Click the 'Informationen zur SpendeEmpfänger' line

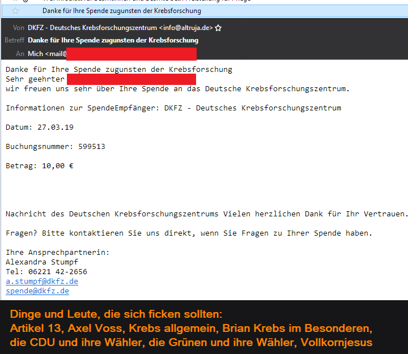tap(173, 108)
